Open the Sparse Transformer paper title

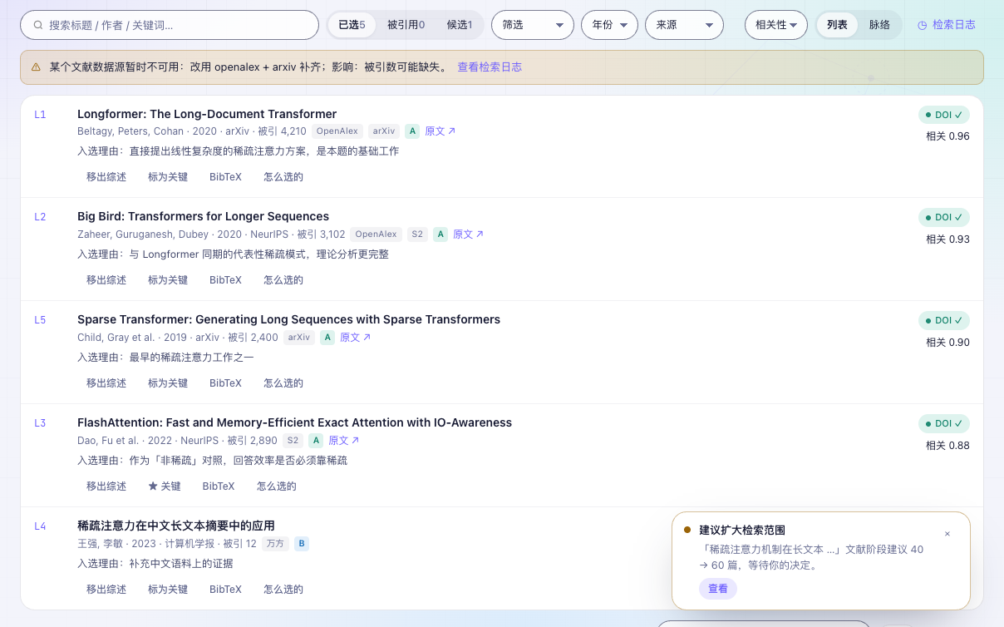(288, 319)
